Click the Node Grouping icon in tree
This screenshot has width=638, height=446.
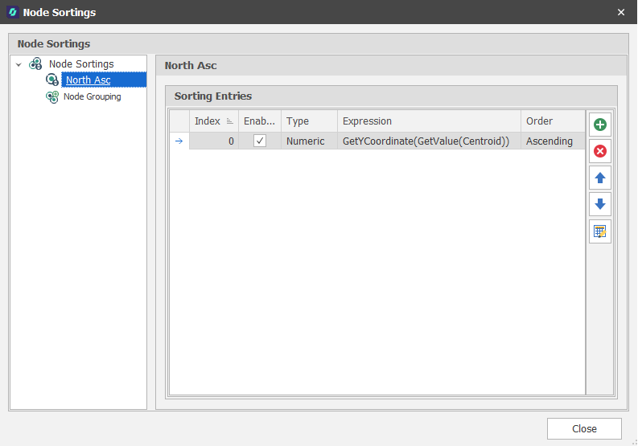52,96
